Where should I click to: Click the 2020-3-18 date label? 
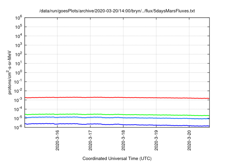(x=123, y=140)
